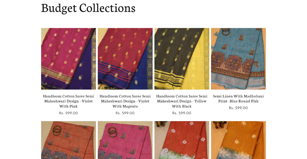Open the red tie-dye saree with green border
The width and height of the screenshot is (307, 159).
(x=182, y=140)
